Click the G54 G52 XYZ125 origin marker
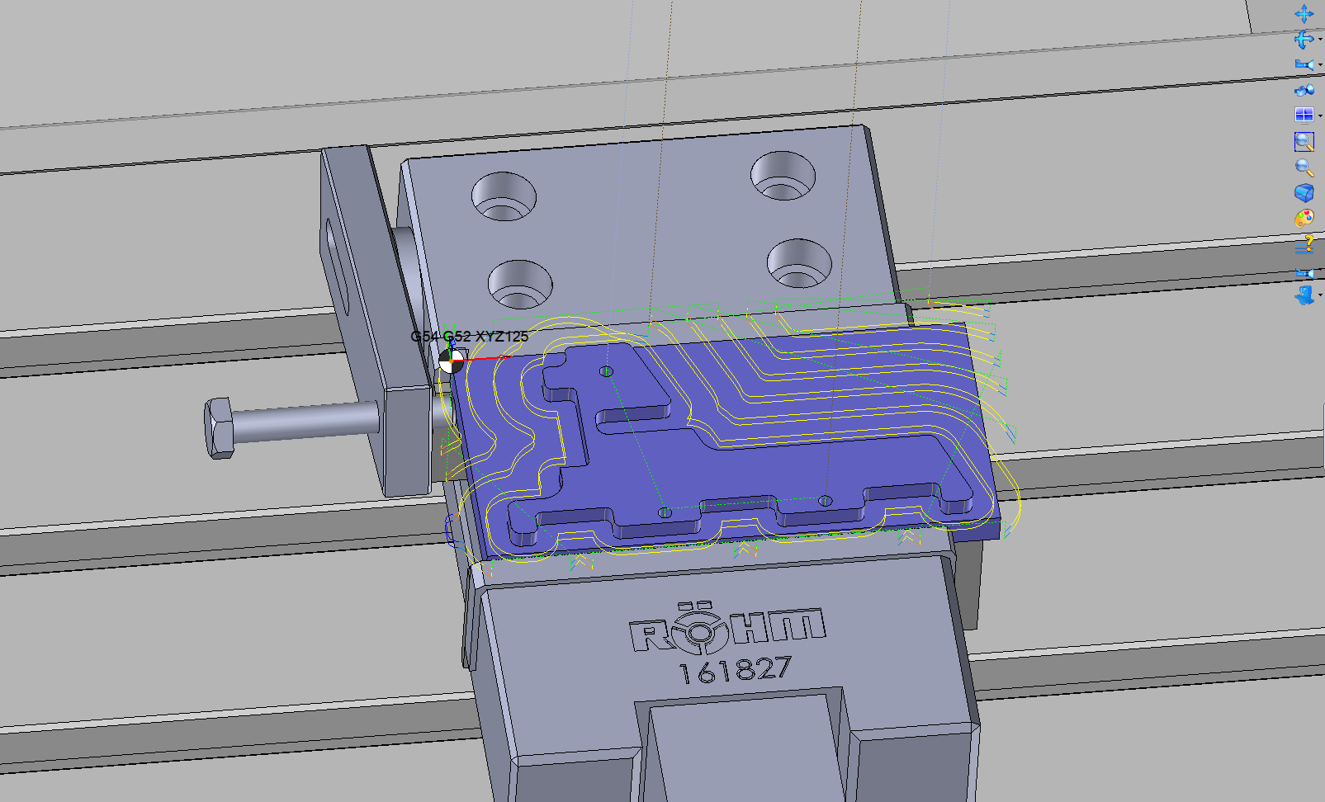 [451, 360]
